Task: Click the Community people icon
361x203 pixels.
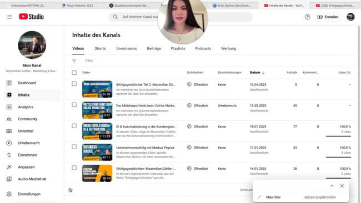Action: [x=9, y=119]
